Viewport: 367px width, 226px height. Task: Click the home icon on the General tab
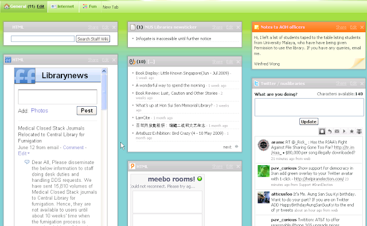point(7,6)
